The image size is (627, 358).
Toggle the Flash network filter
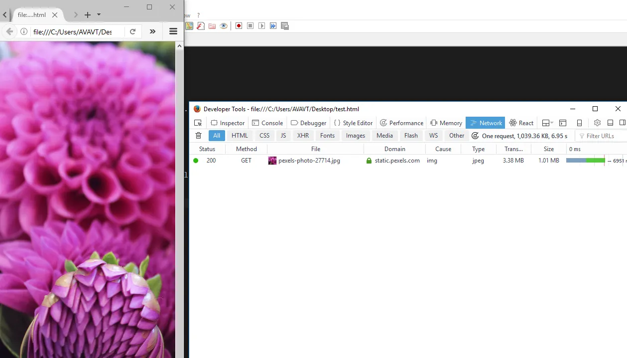click(411, 136)
